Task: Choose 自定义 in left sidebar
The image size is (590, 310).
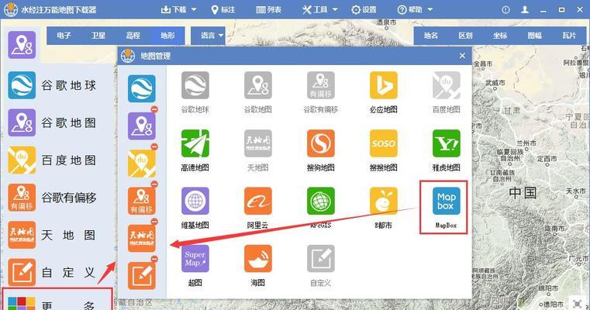Action: (x=53, y=272)
